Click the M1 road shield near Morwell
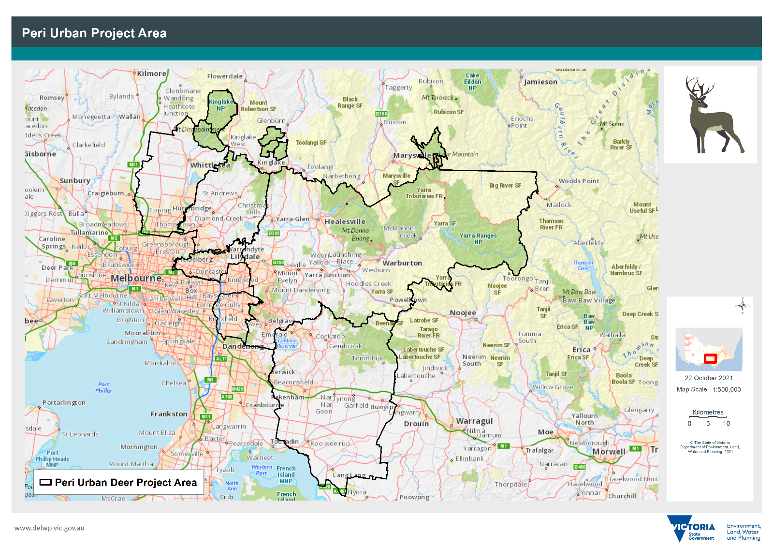The image size is (773, 547). tap(636, 448)
